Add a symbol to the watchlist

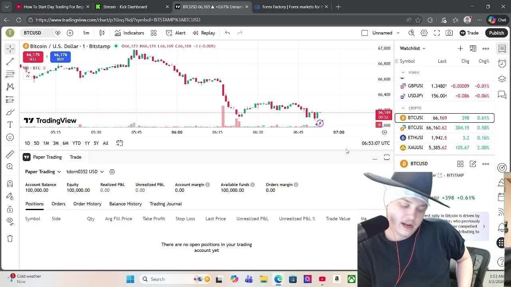pyautogui.click(x=460, y=49)
